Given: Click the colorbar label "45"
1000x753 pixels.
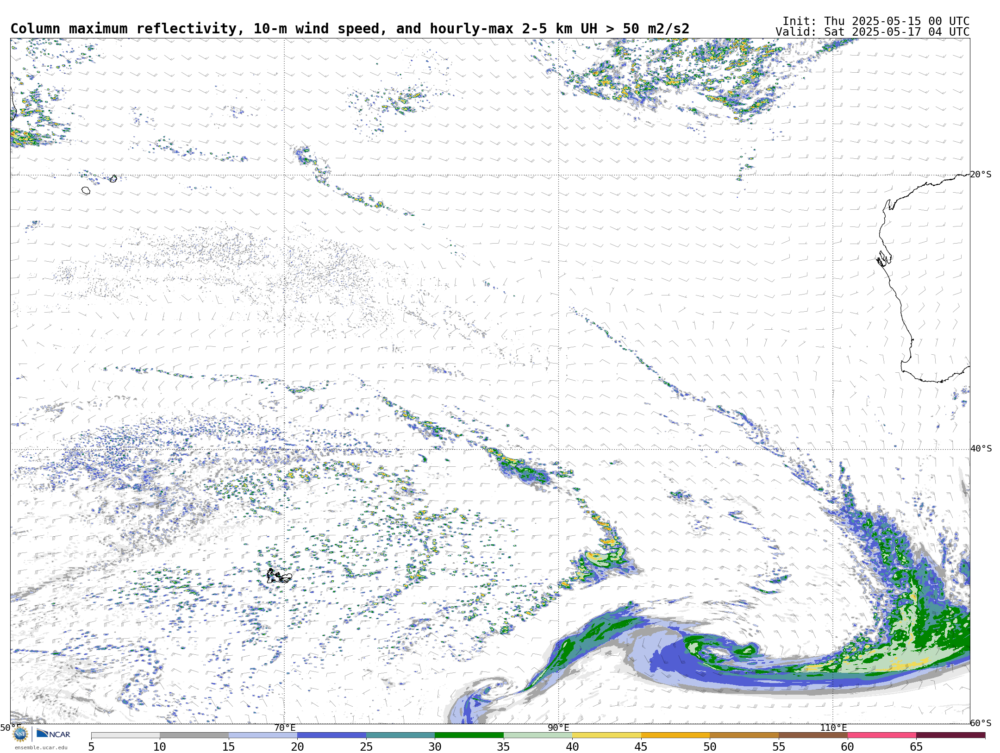Looking at the screenshot, I should 641,747.
